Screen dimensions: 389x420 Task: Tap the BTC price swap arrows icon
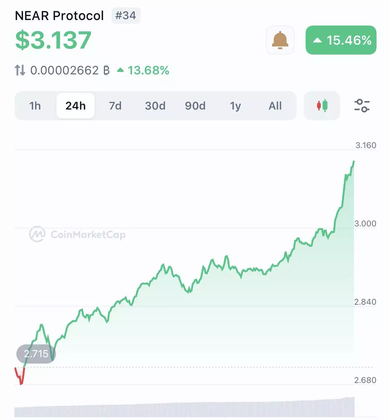click(x=20, y=70)
